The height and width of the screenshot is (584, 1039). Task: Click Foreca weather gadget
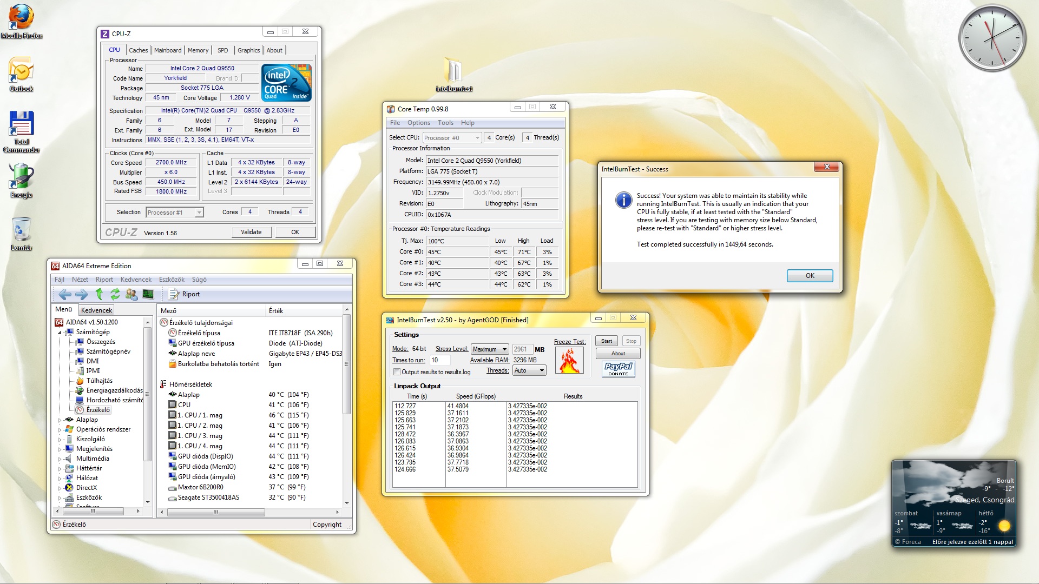click(x=954, y=503)
